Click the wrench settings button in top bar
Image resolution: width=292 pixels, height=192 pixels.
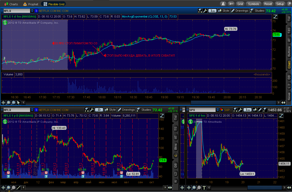coord(231,4)
